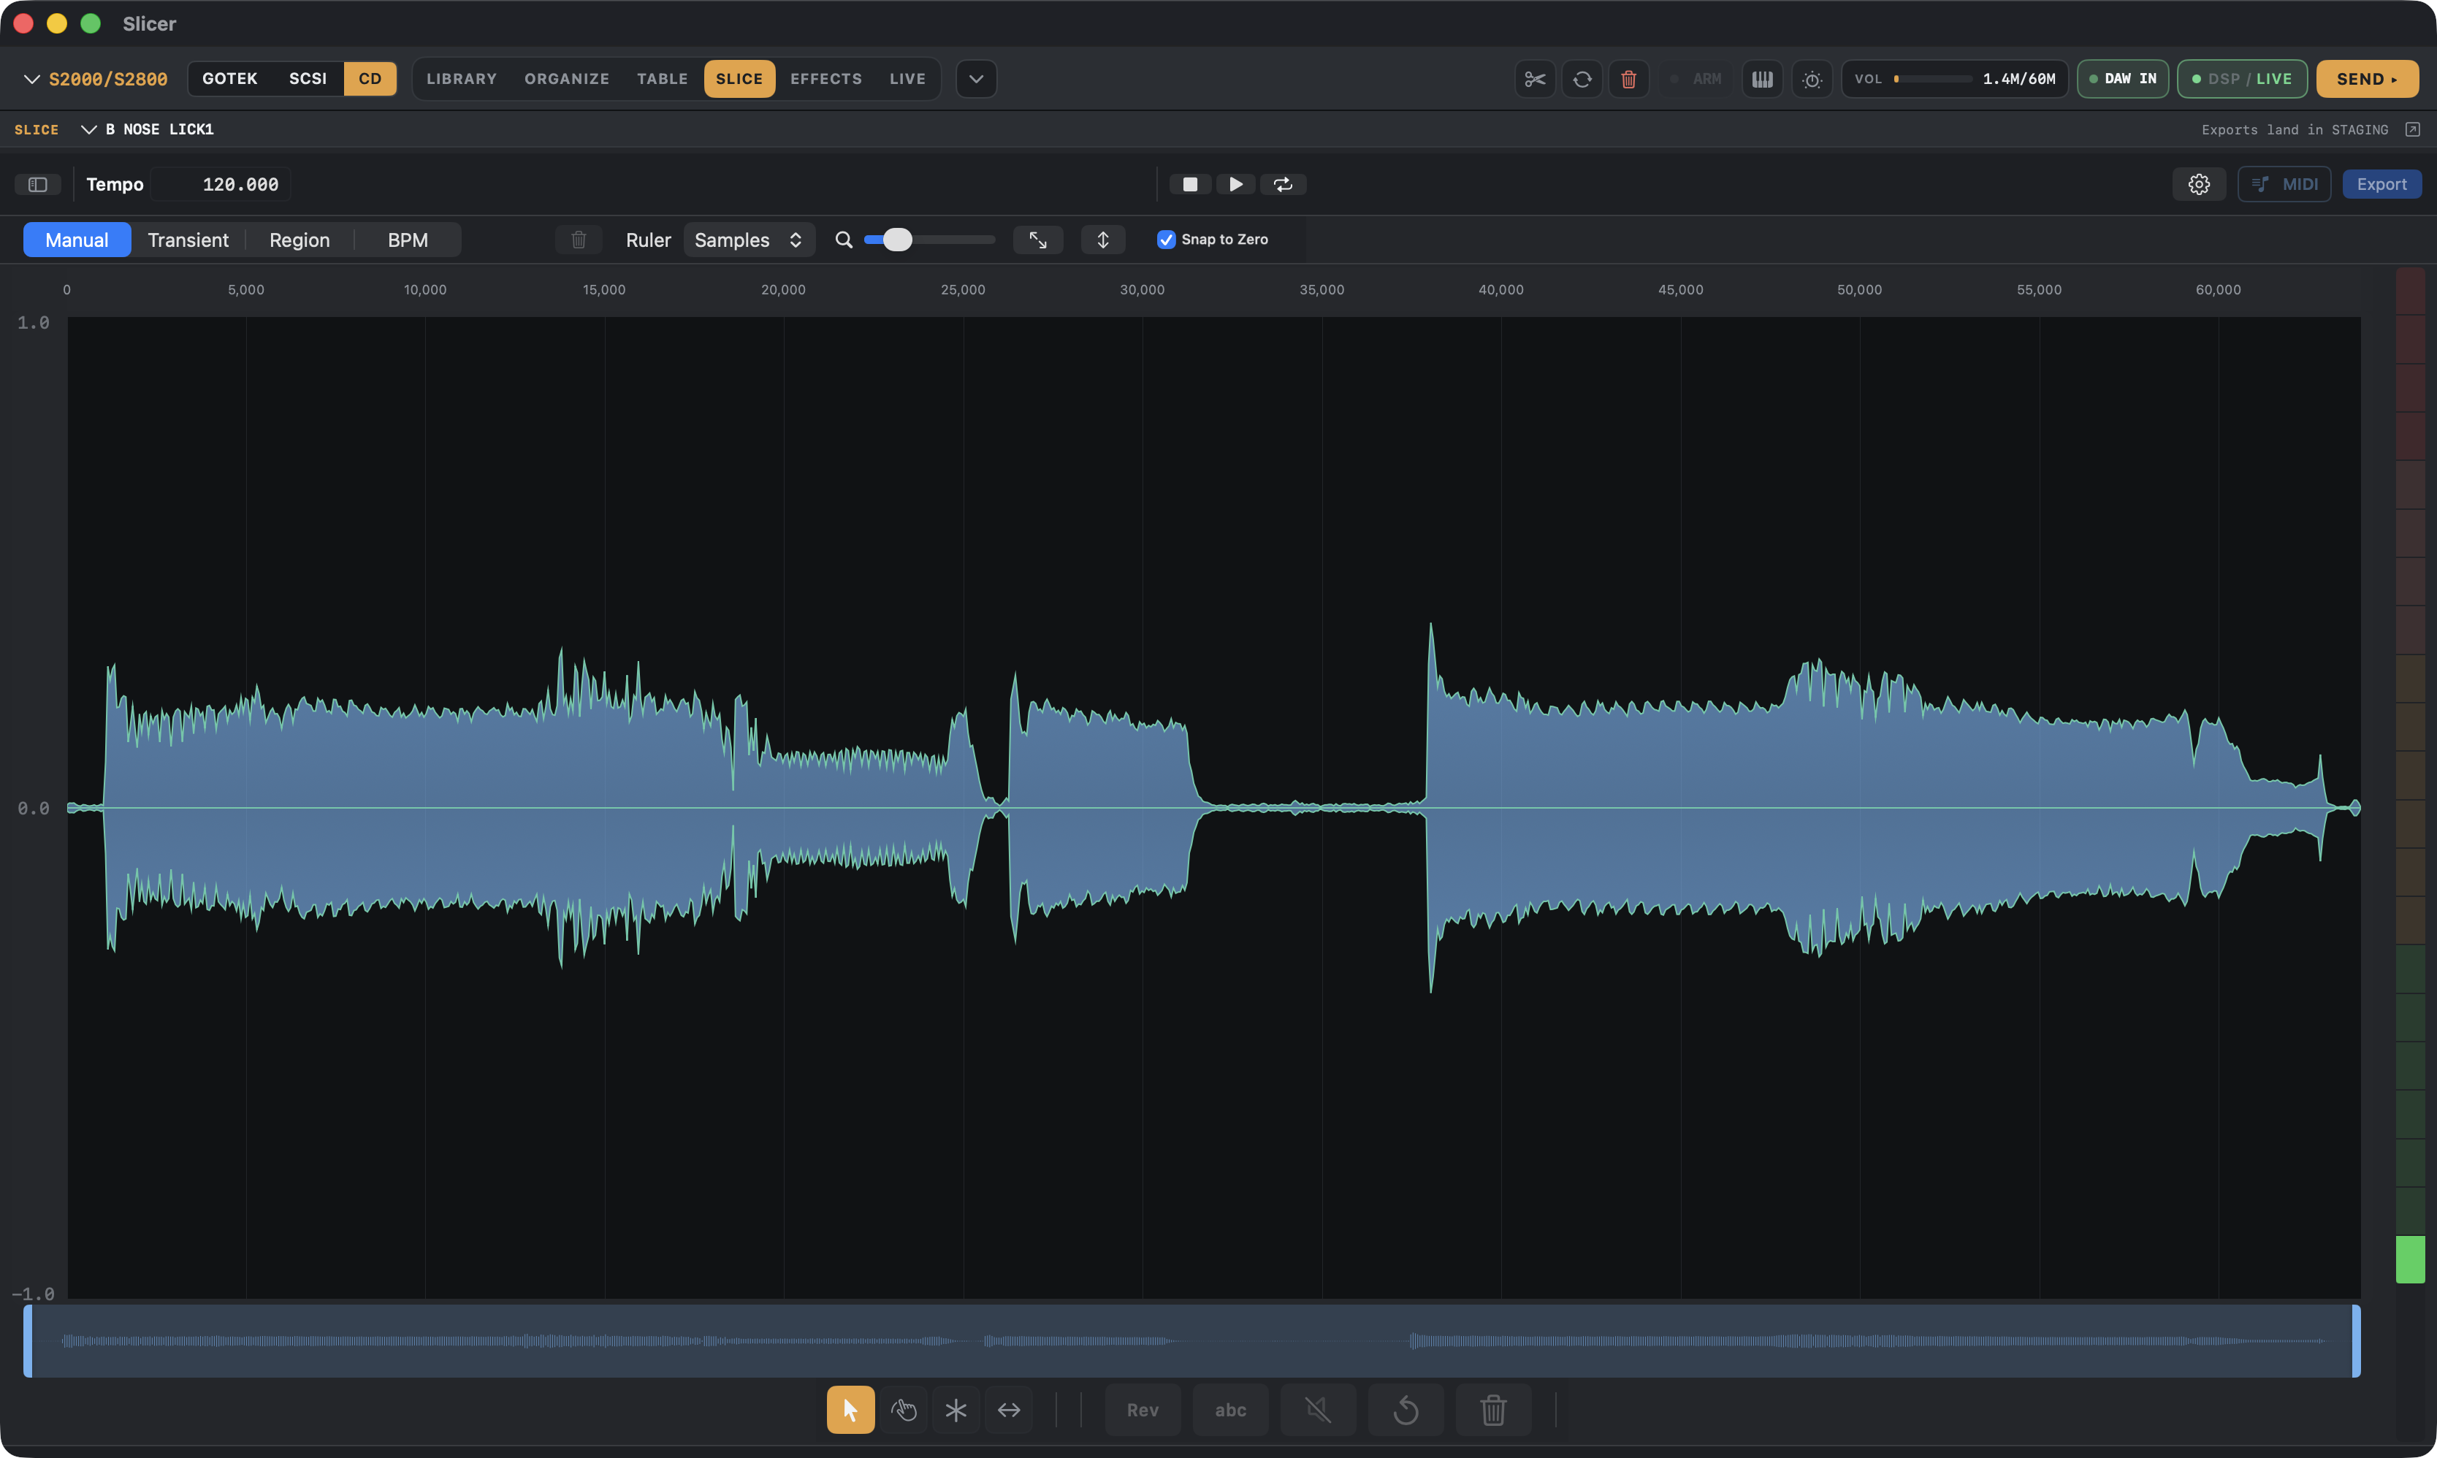2437x1458 pixels.
Task: Toggle the sidebar panel icon
Action: (37, 184)
